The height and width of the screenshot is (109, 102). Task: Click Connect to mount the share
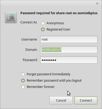(x=86, y=101)
